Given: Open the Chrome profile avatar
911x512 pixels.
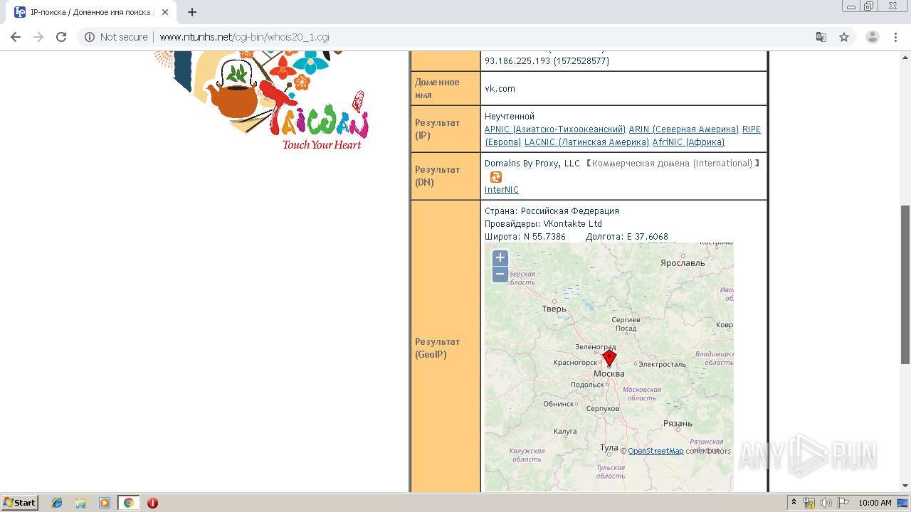Looking at the screenshot, I should [x=872, y=37].
